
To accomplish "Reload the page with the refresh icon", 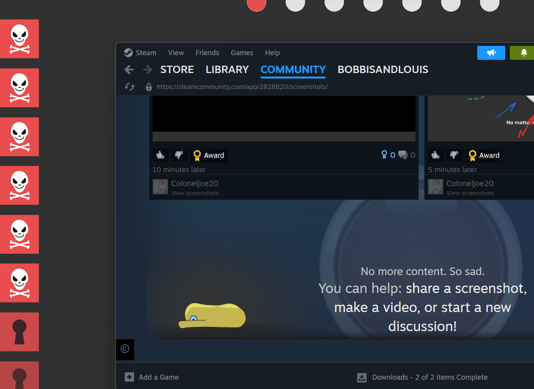I will pyautogui.click(x=129, y=87).
